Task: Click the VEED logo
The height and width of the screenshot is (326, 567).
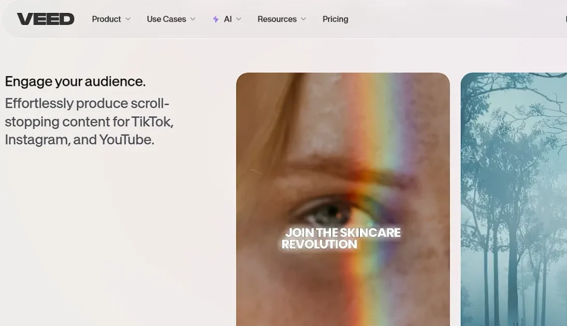Action: point(46,19)
